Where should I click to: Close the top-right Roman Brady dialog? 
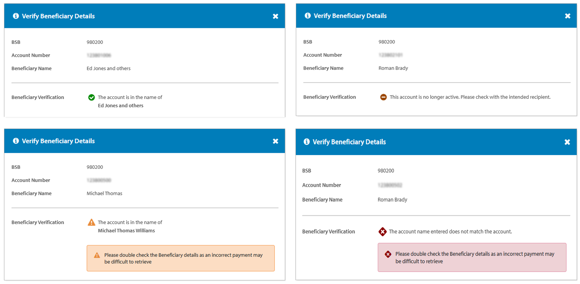tap(567, 15)
